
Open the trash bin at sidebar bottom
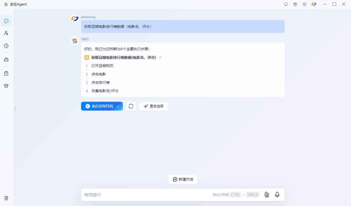(6, 198)
